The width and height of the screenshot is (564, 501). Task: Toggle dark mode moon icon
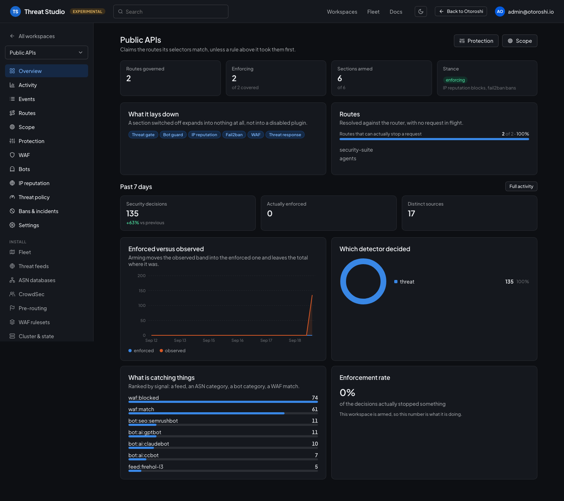(420, 12)
